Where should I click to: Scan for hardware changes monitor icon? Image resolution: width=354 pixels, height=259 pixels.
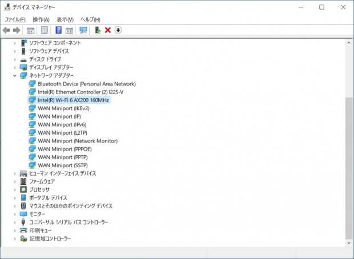(83, 30)
